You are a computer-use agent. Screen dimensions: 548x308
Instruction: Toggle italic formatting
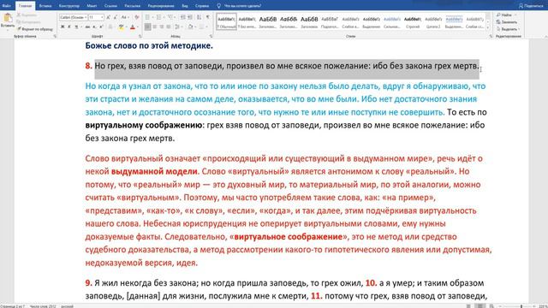[x=69, y=27]
